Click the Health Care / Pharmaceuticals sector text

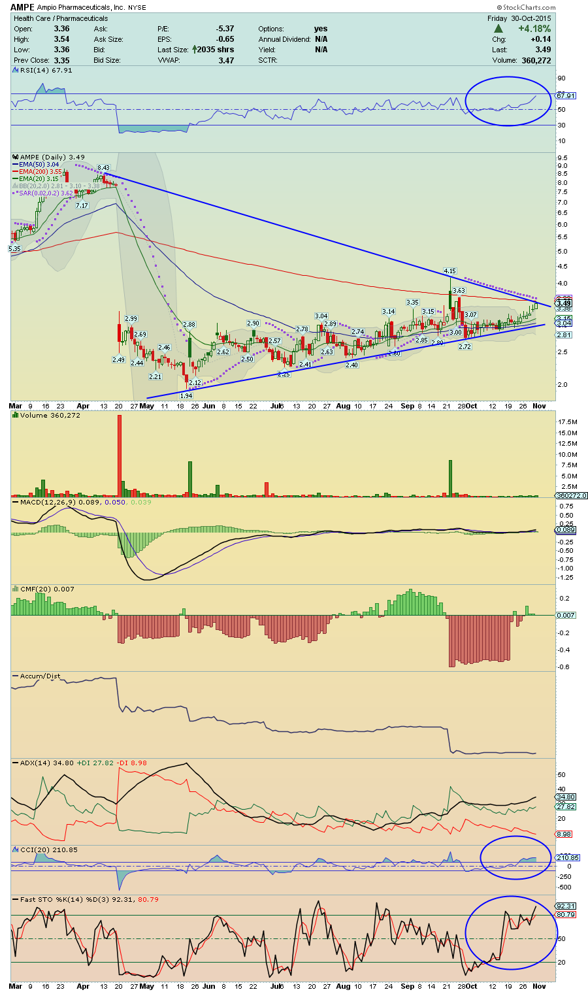[x=61, y=18]
